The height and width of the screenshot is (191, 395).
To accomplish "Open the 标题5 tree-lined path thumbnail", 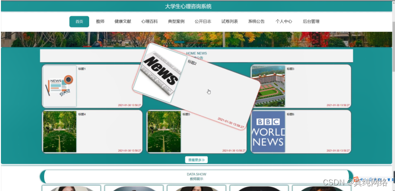I will point(164,132).
